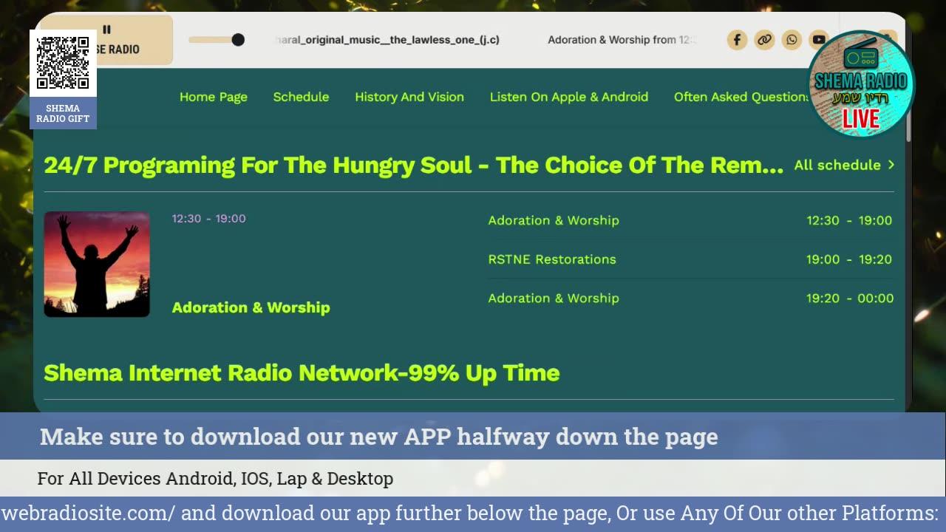Open the All schedule link

[x=844, y=165]
